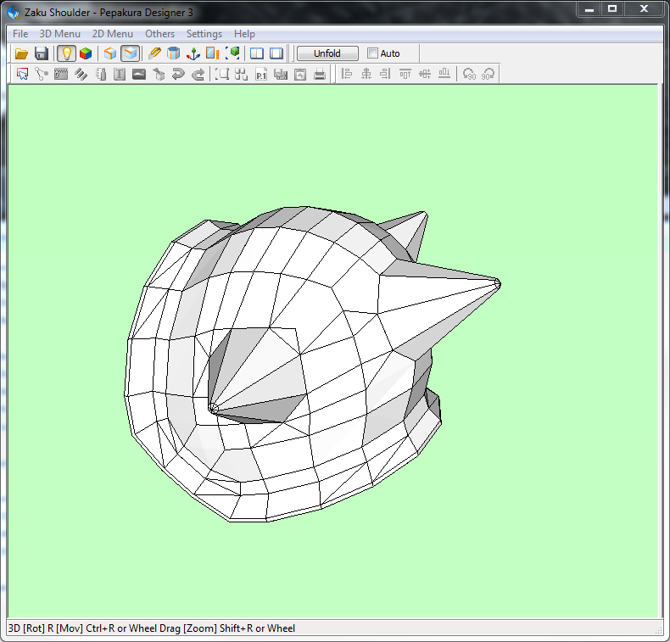Expand the Others menu

(159, 34)
